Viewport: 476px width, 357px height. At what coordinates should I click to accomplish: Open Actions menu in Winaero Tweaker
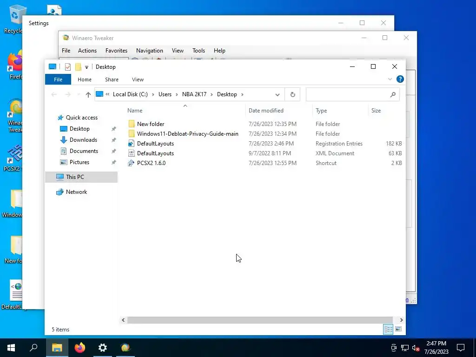pyautogui.click(x=87, y=51)
